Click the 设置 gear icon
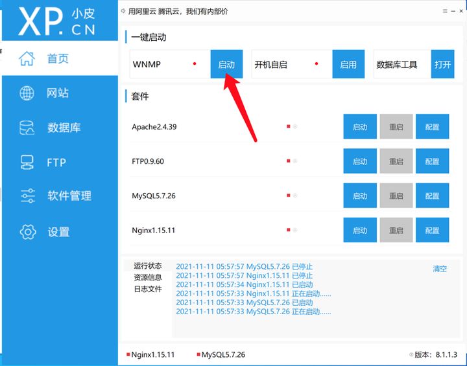 [x=27, y=231]
